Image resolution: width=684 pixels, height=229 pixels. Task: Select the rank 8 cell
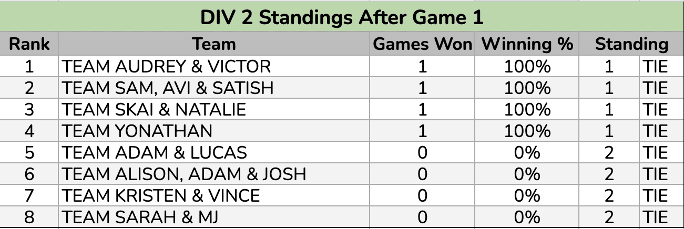(x=29, y=217)
